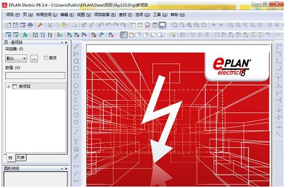The height and width of the screenshot is (188, 290).
Task: Click the undo arrow icon
Action: (101, 25)
